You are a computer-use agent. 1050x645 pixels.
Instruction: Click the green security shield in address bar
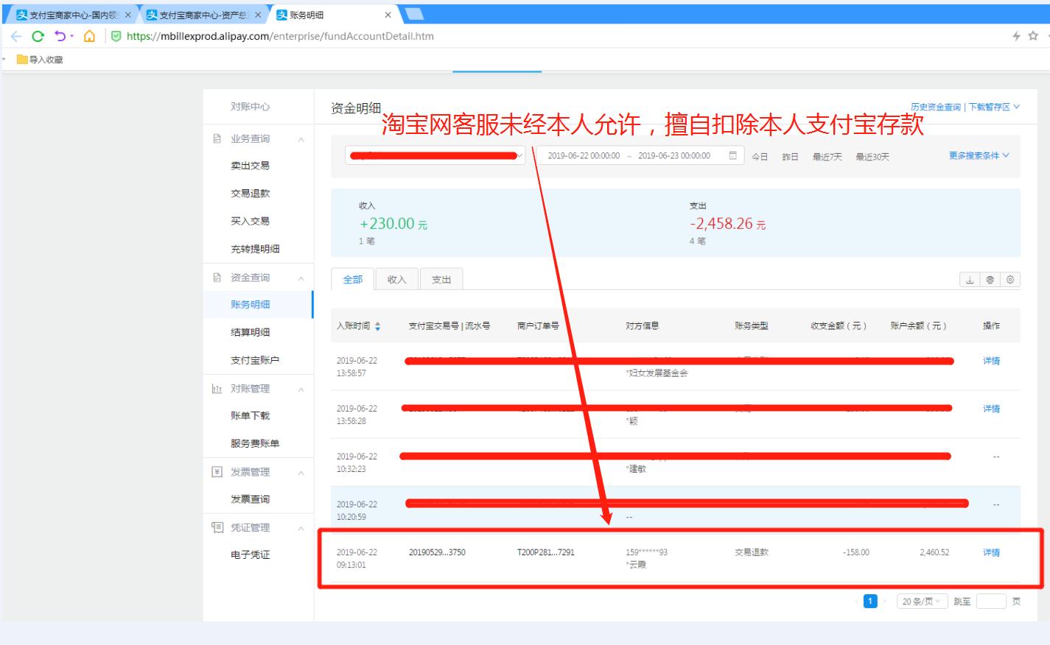point(116,36)
